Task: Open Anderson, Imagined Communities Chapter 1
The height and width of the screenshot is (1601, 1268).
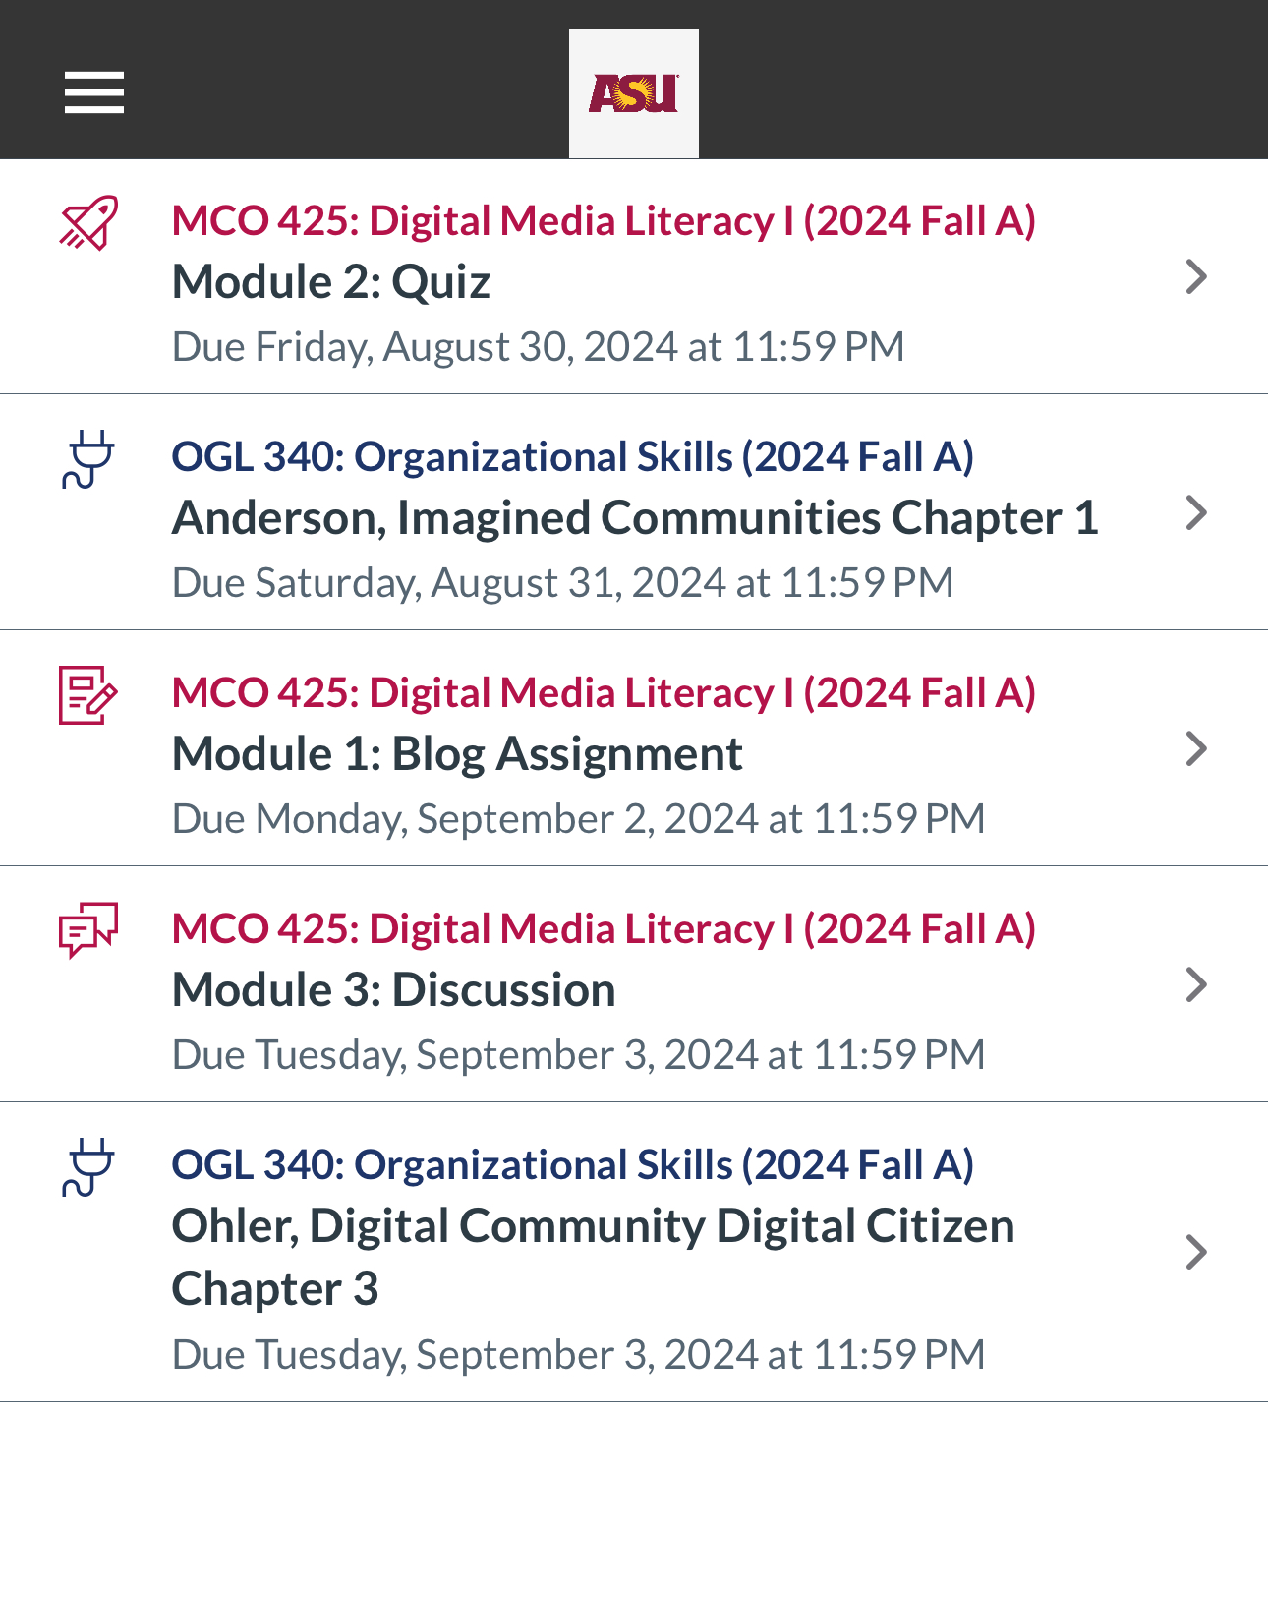Action: pos(635,518)
